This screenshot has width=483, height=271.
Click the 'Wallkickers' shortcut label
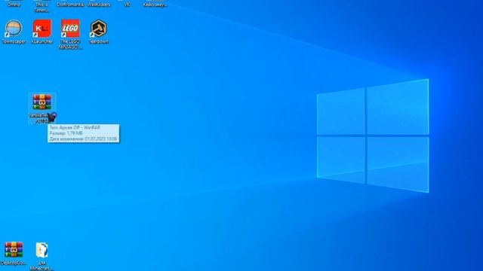pyautogui.click(x=99, y=5)
